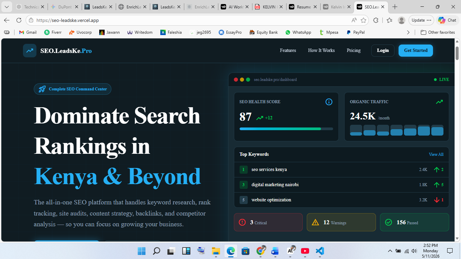This screenshot has height=259, width=461.
Task: Open the How It Works nav link
Action: pyautogui.click(x=321, y=51)
